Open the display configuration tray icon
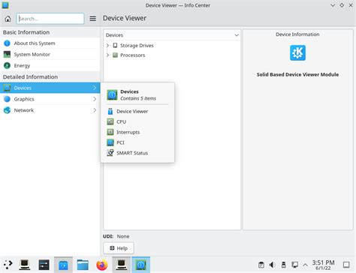This screenshot has height=273, width=356. [x=294, y=265]
